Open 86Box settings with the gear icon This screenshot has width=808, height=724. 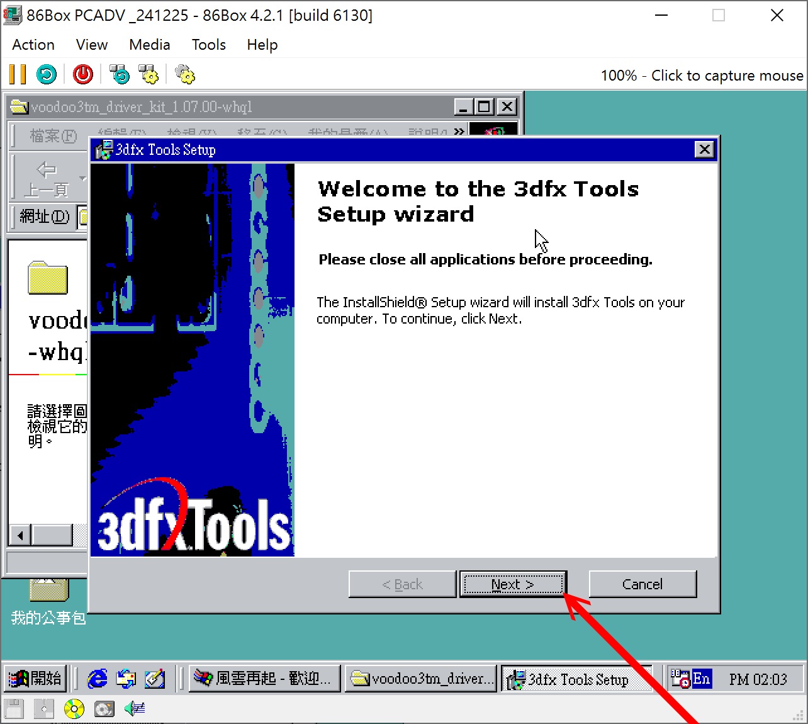[x=185, y=74]
